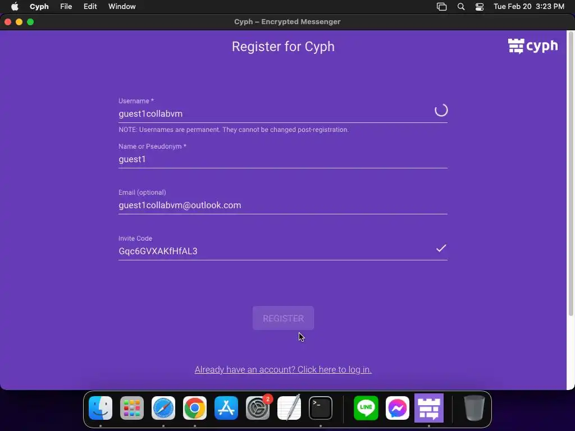Minimize the Cyph window

19,22
